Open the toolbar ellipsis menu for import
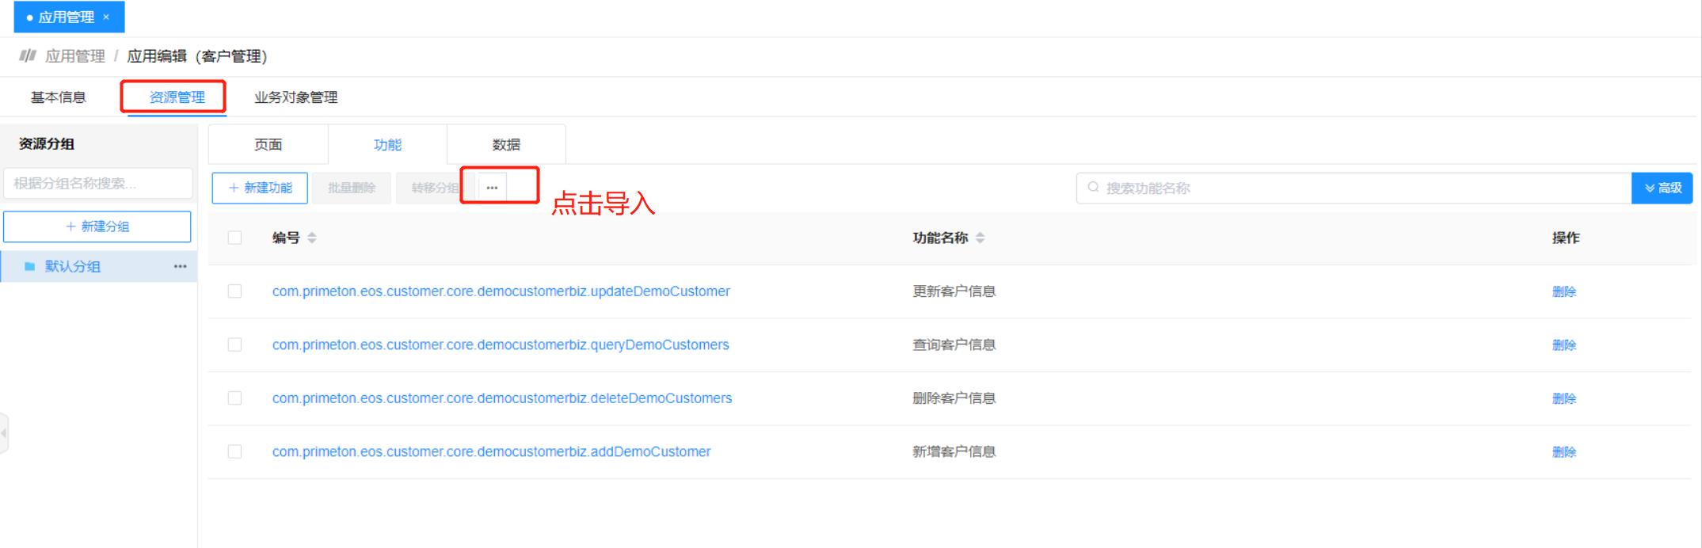The image size is (1702, 548). [492, 188]
